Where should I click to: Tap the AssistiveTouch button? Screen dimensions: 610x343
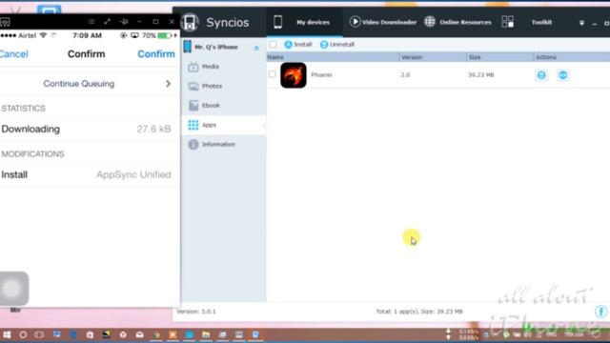[x=13, y=289]
